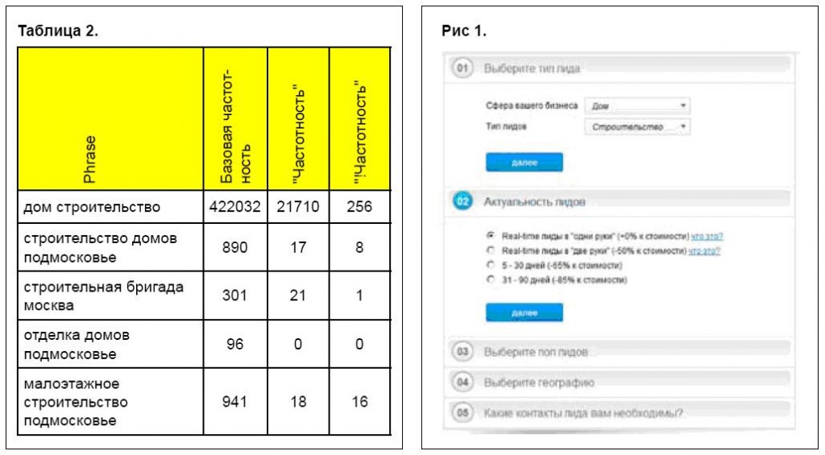This screenshot has width=825, height=455.
Task: Open the 'Тип лидов' Строительство dropdown
Action: point(637,126)
